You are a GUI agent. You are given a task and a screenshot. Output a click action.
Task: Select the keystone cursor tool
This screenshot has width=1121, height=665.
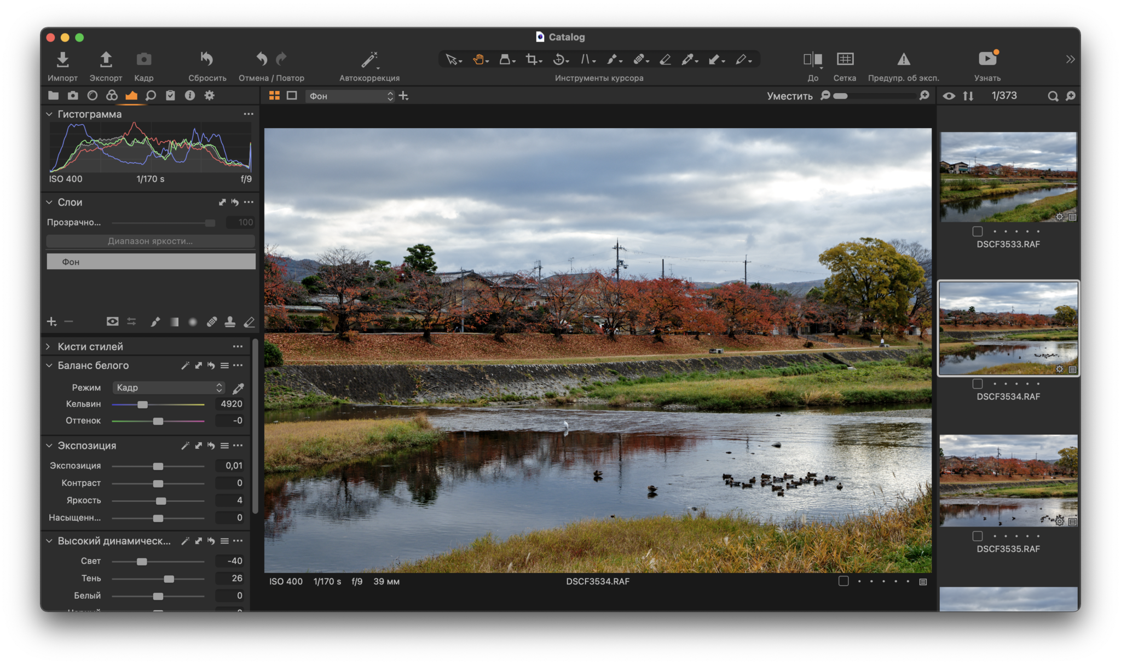click(x=587, y=59)
